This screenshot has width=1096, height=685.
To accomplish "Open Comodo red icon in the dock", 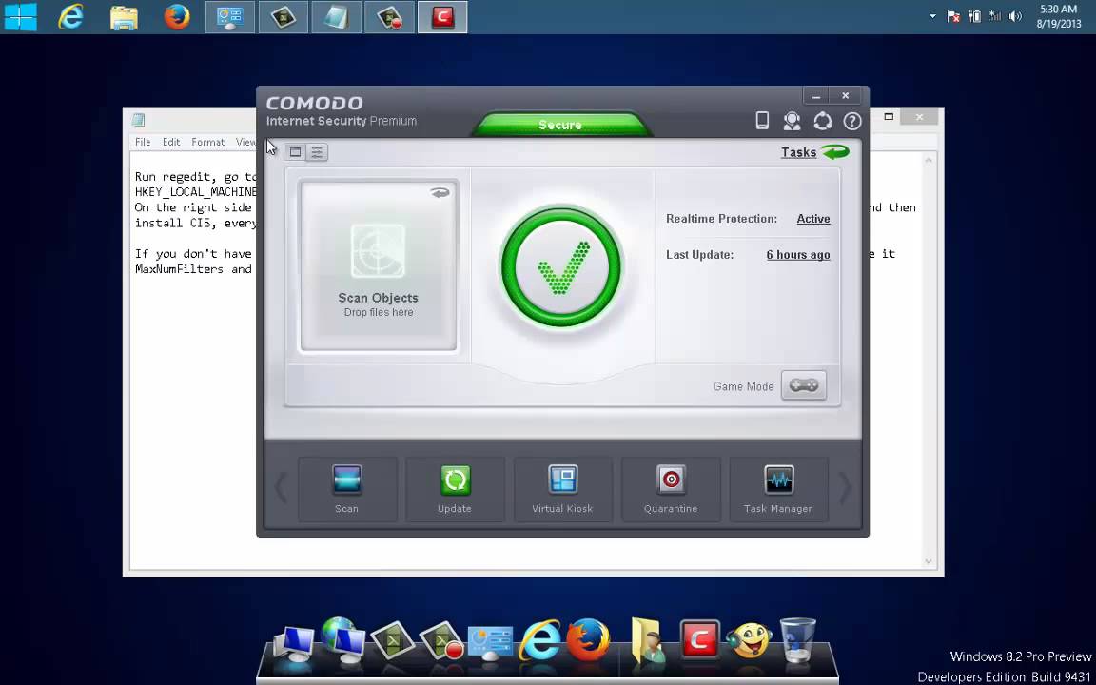I will coord(699,639).
